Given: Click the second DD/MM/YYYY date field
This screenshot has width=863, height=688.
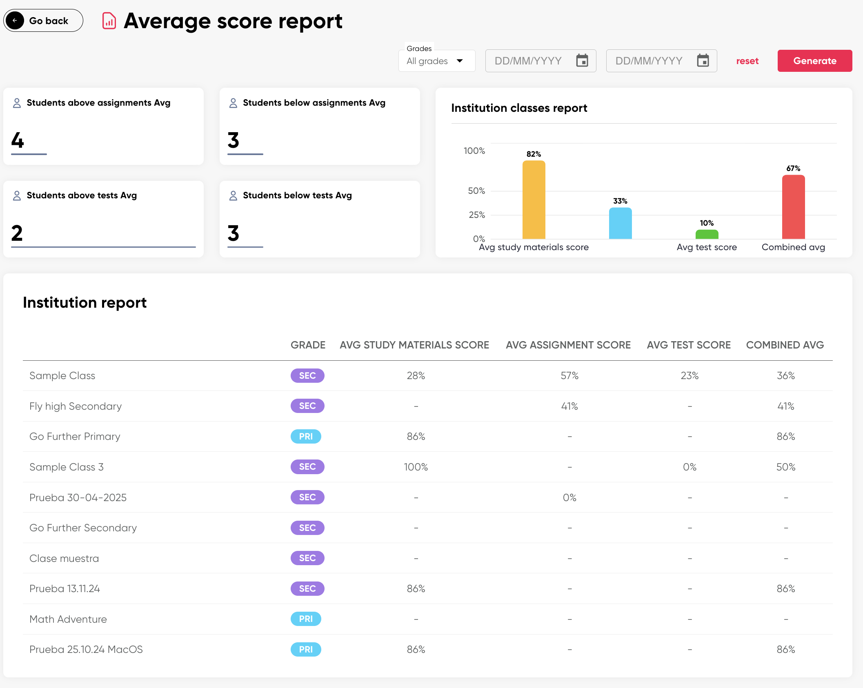Looking at the screenshot, I should coord(649,61).
